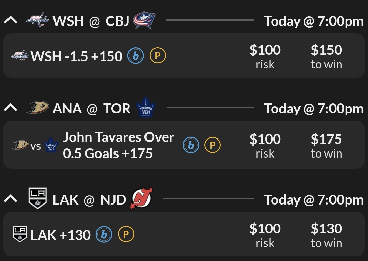Click blue 'b' badge on WSH -1.5 bet
The image size is (368, 261).
pyautogui.click(x=136, y=56)
